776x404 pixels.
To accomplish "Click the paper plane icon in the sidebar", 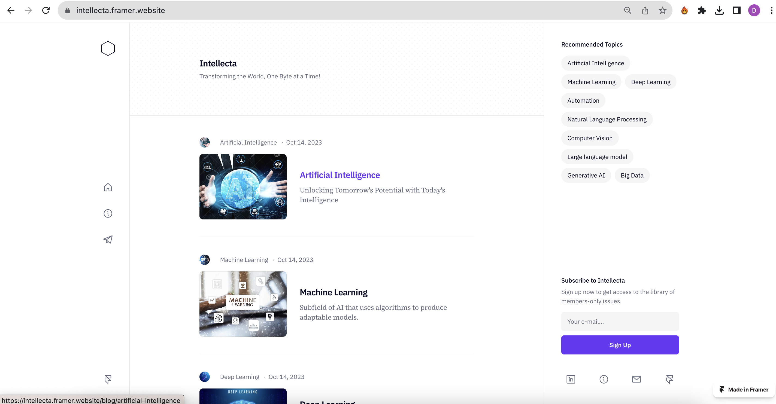I will [108, 239].
